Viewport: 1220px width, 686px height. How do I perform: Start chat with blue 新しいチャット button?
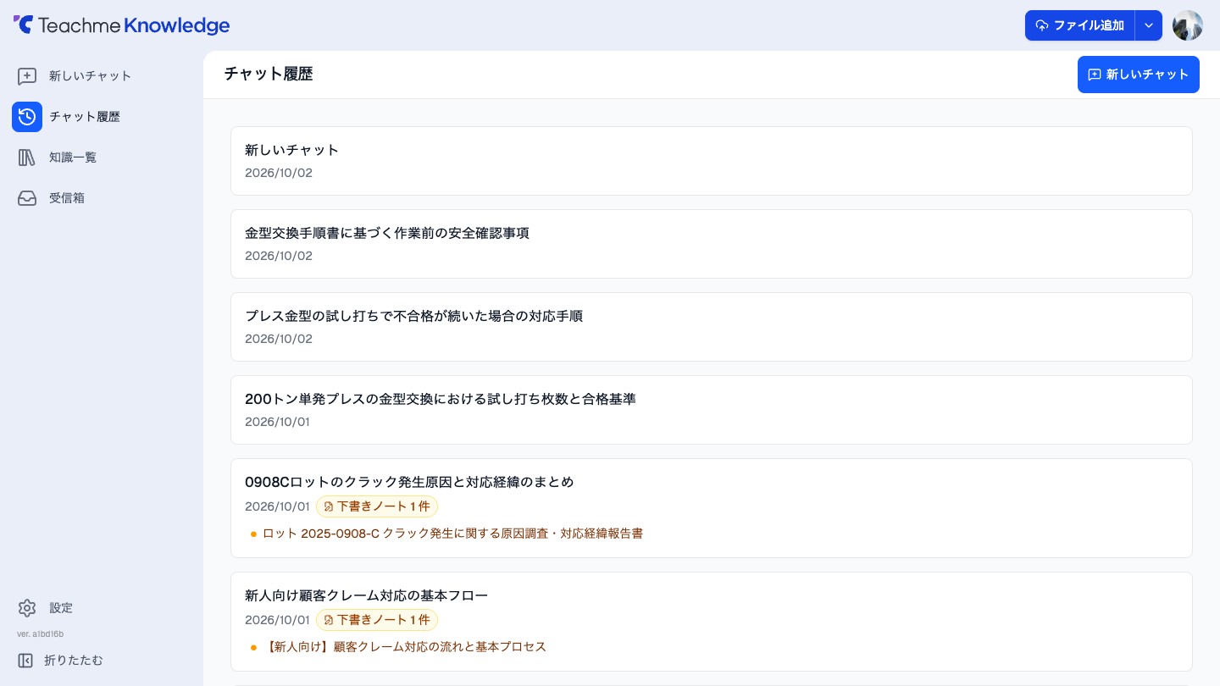1139,75
